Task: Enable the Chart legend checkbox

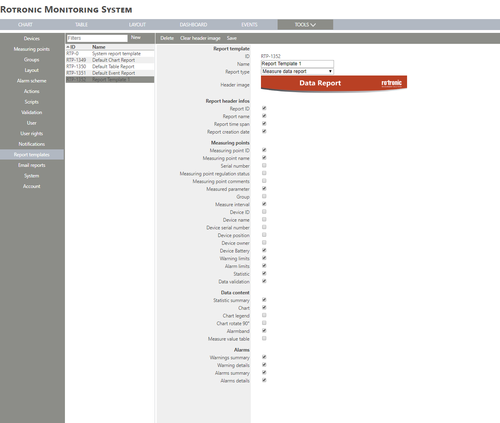Action: coord(264,315)
